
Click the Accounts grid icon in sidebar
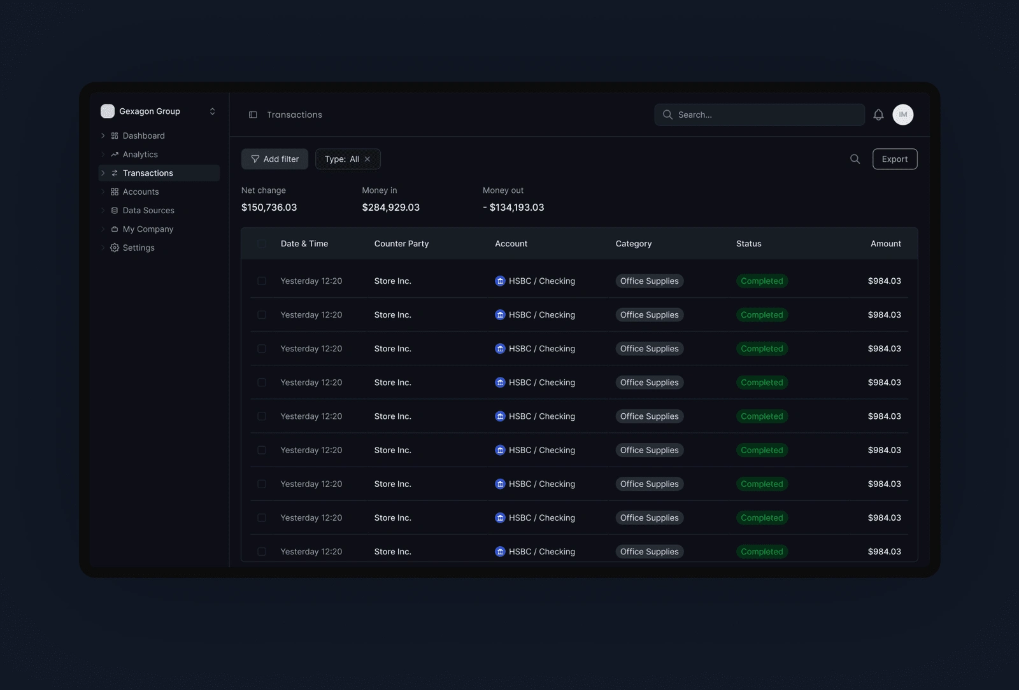click(x=115, y=192)
